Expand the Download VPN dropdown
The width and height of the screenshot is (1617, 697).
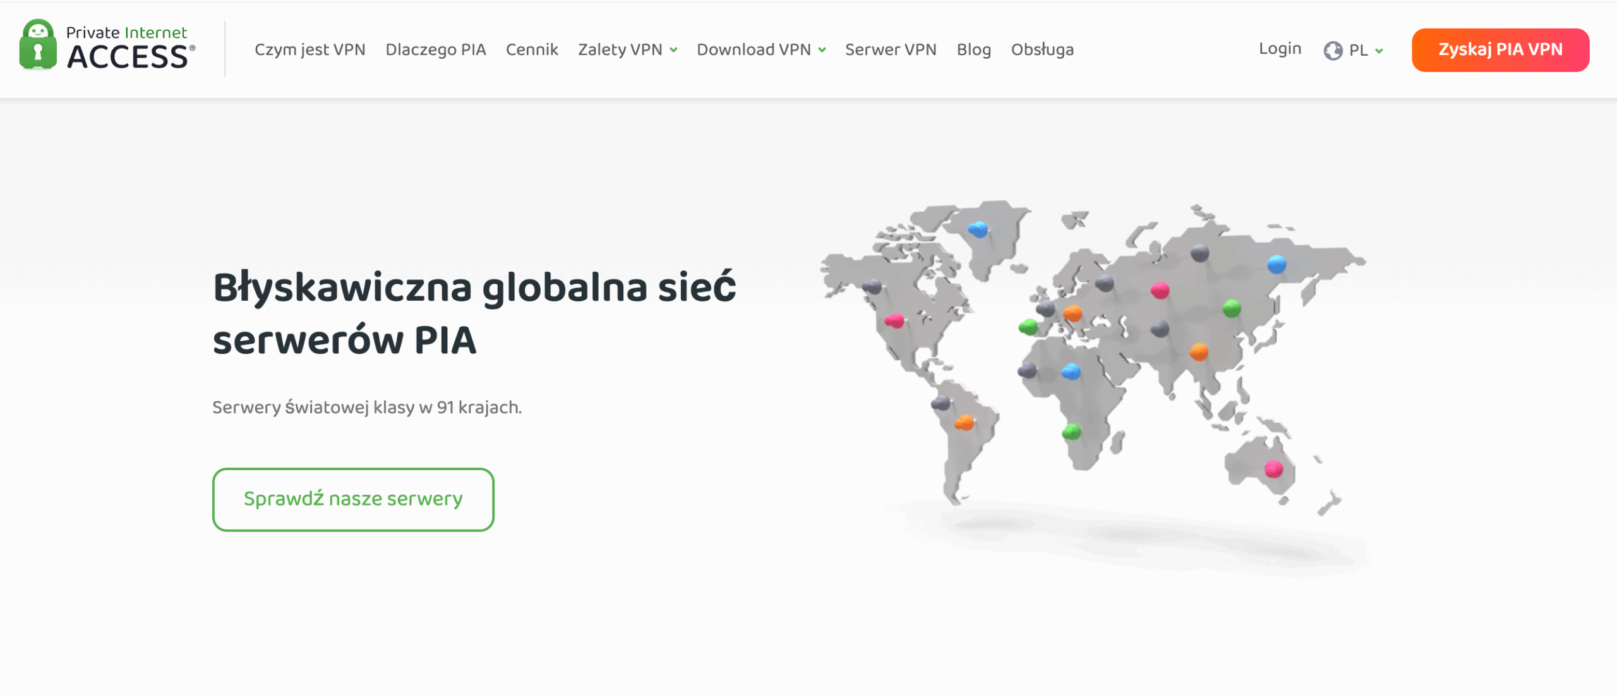coord(760,50)
